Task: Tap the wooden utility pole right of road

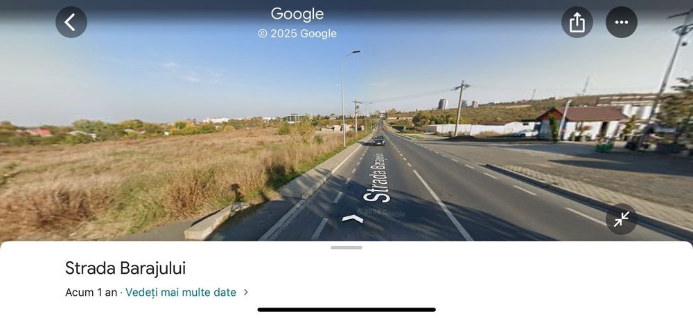Action: pos(459,108)
